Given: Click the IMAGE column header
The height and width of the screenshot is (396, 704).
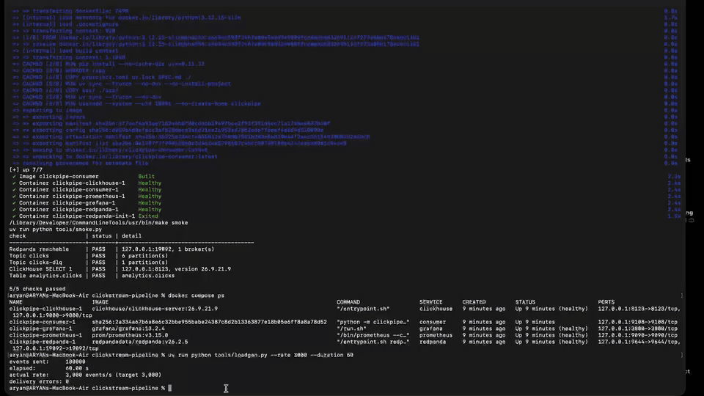Looking at the screenshot, I should point(100,302).
